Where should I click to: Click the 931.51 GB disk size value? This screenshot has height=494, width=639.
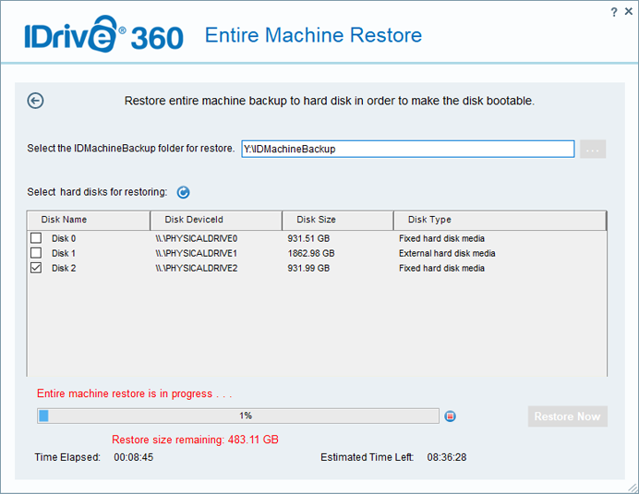[x=308, y=238]
